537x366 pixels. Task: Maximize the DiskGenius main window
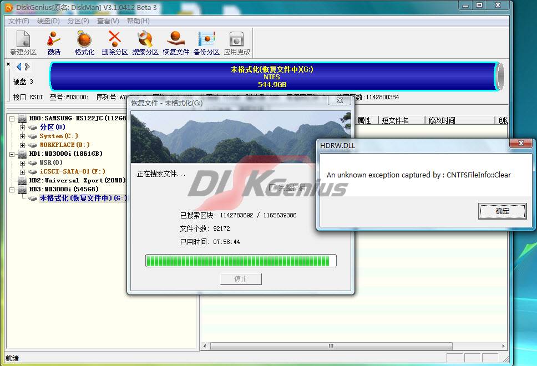[480, 6]
